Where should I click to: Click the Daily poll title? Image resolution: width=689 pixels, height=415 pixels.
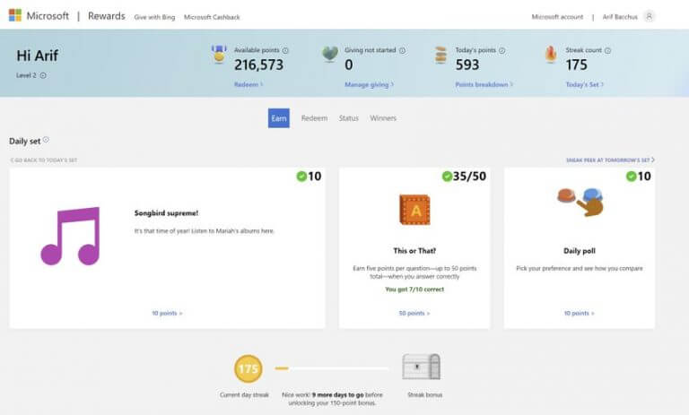click(x=580, y=251)
